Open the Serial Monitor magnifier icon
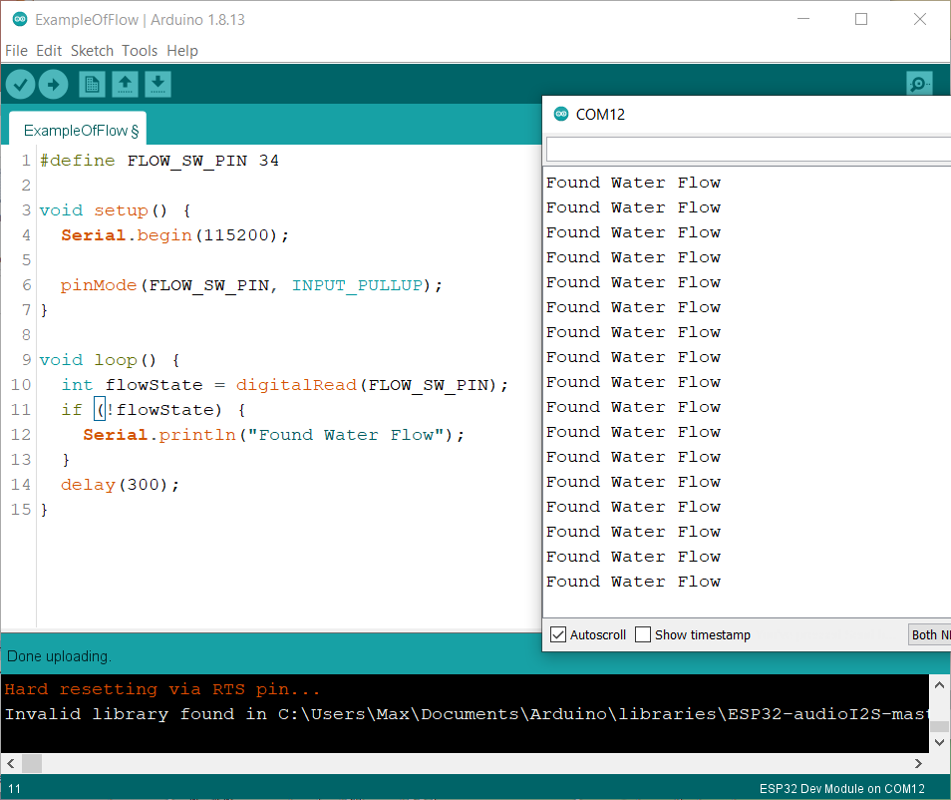This screenshot has height=800, width=951. [919, 84]
